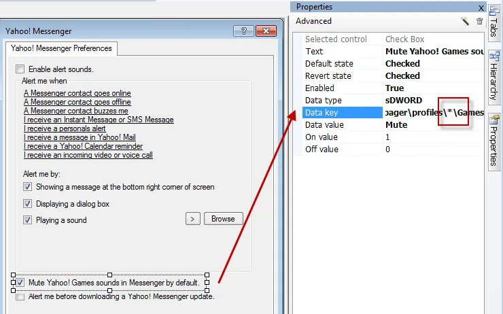Check Alert me before downloading update

[x=20, y=296]
